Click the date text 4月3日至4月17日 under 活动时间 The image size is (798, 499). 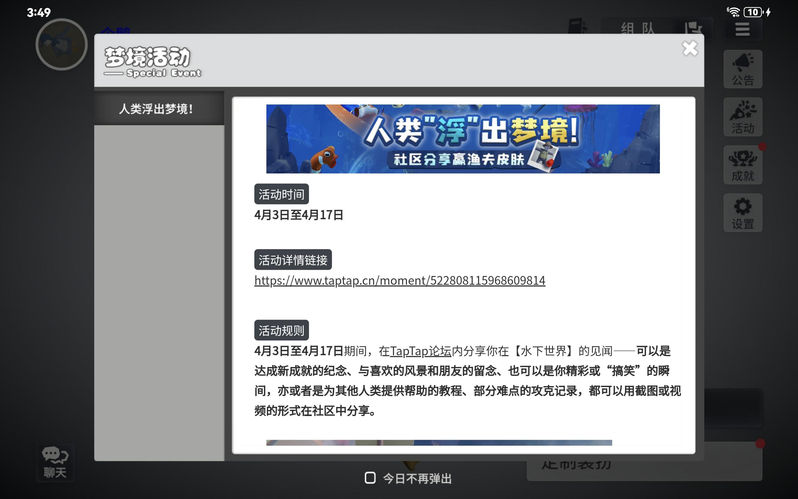pos(299,215)
